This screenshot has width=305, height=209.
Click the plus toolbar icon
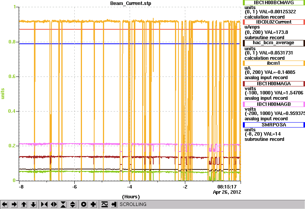point(93,204)
